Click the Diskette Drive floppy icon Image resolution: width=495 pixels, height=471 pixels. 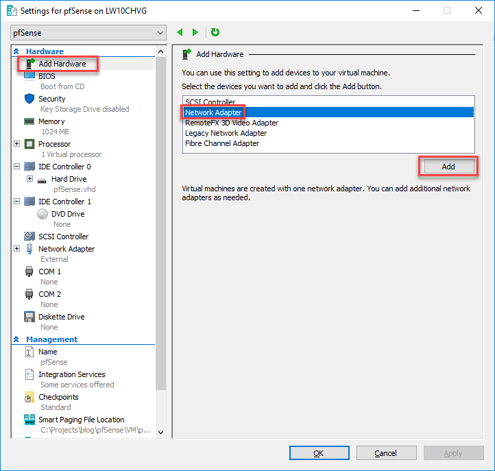pyautogui.click(x=29, y=317)
